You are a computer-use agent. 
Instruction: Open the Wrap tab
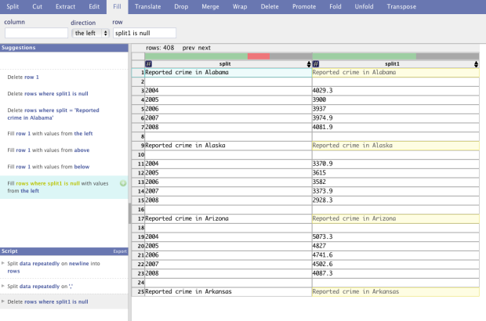pos(240,6)
